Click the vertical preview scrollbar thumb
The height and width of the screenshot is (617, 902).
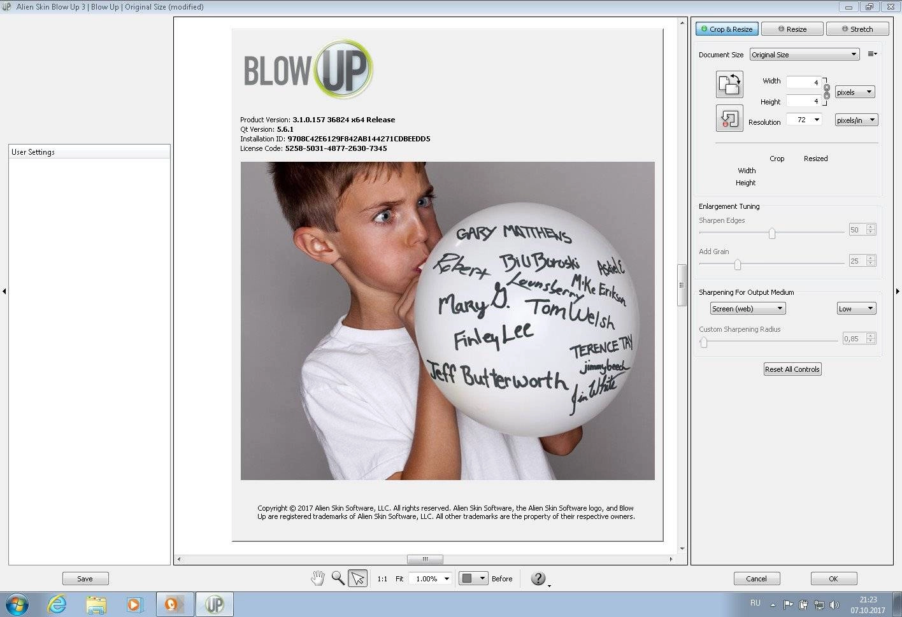click(682, 285)
